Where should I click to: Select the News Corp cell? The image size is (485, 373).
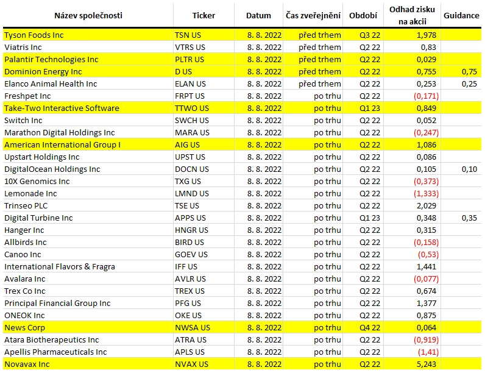pyautogui.click(x=88, y=327)
